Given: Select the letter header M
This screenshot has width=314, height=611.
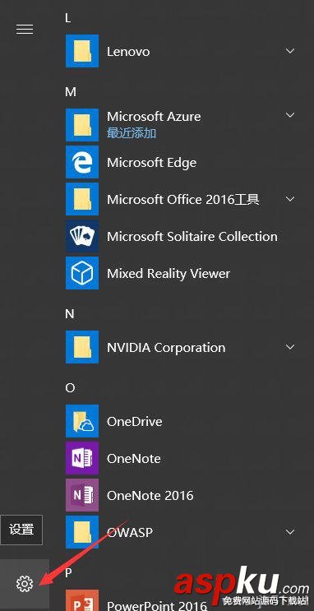Looking at the screenshot, I should [x=71, y=92].
